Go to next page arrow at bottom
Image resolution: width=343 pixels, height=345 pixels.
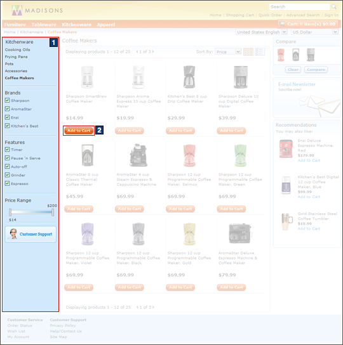pos(153,307)
